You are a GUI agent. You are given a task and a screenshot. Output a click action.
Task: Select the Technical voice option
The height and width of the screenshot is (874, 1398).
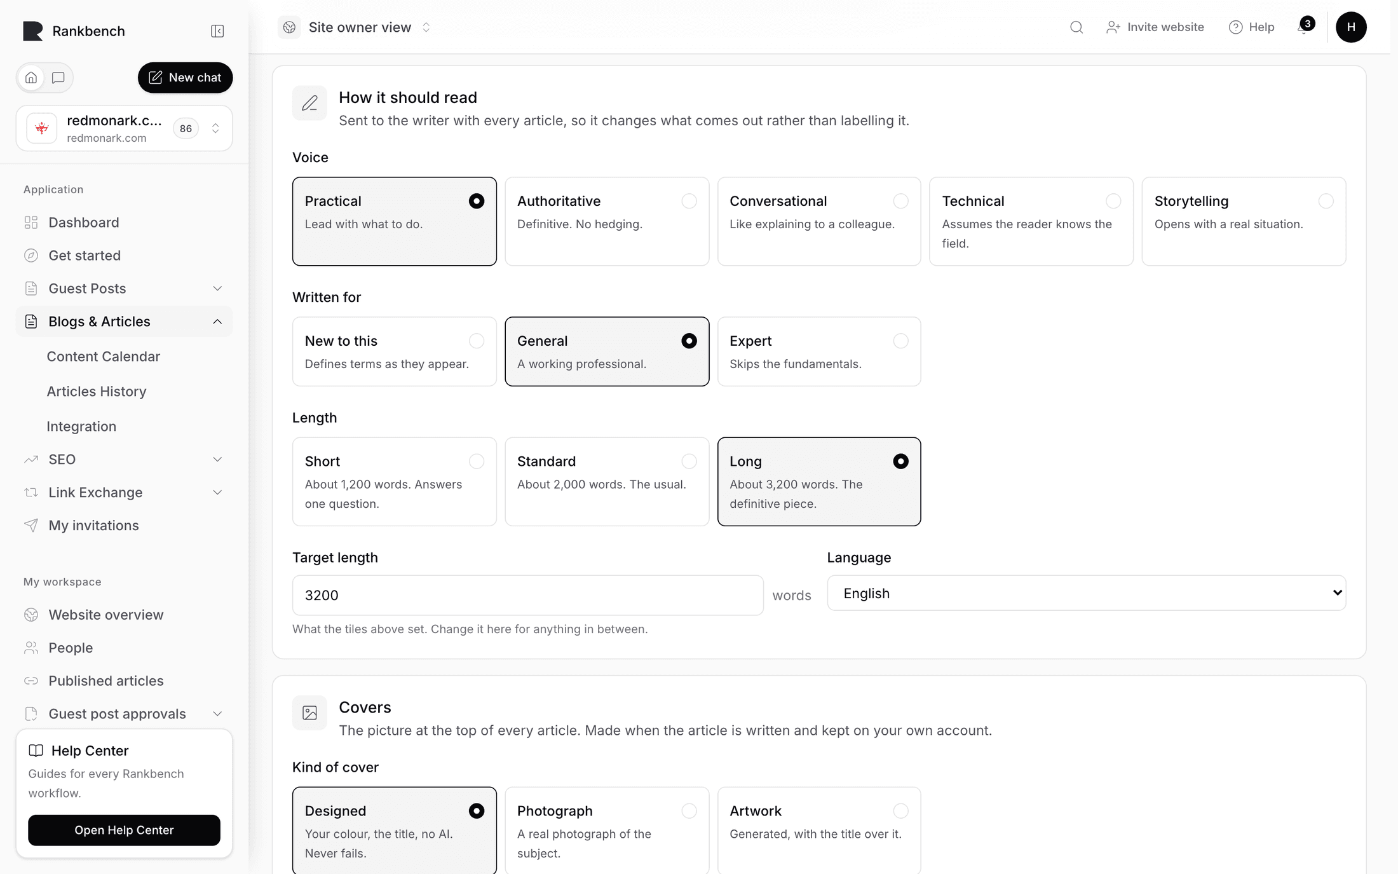click(x=1031, y=221)
